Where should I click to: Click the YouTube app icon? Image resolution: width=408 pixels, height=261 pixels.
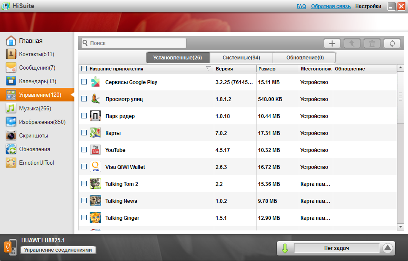tap(96, 150)
